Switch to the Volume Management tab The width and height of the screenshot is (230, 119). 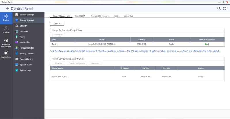(x=61, y=16)
